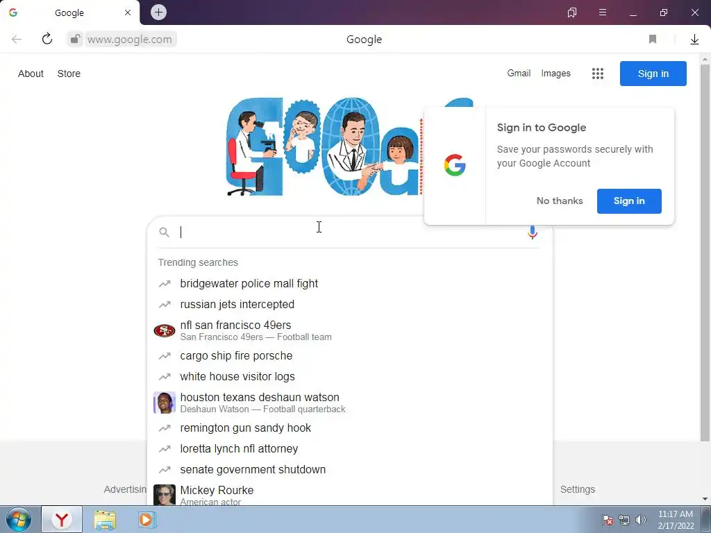Click the taskbar clock showing 11:17 AM
The width and height of the screenshot is (711, 533).
(x=676, y=520)
